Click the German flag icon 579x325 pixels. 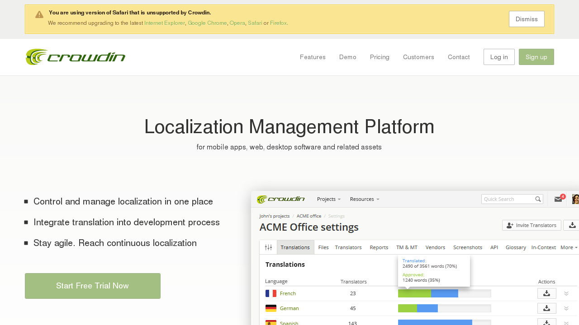271,308
